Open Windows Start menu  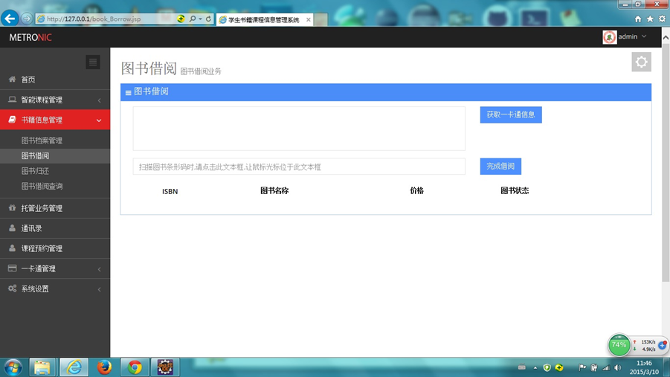[13, 367]
